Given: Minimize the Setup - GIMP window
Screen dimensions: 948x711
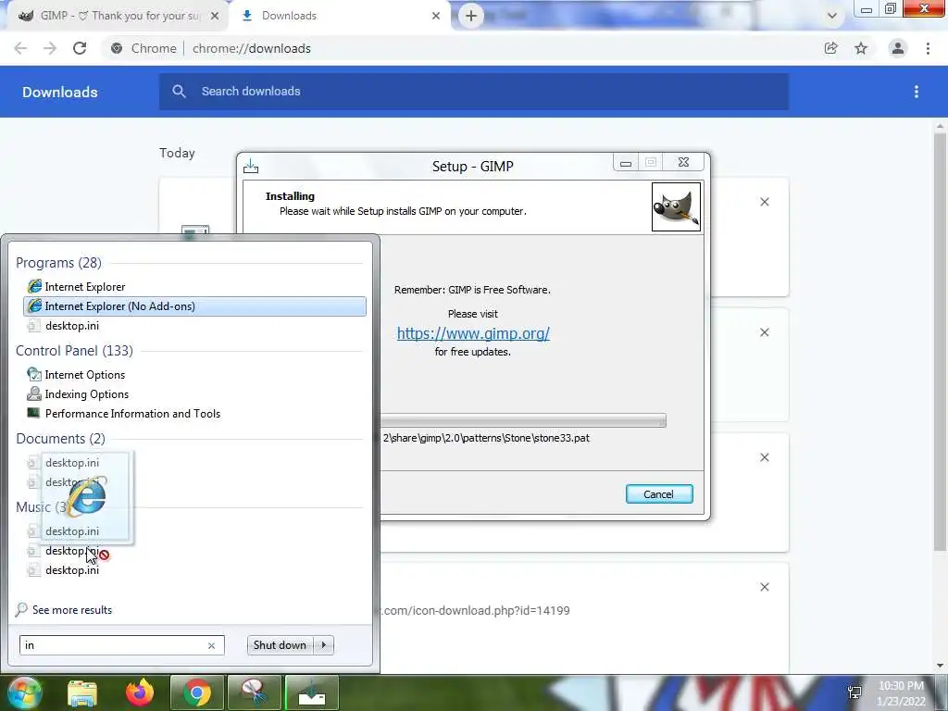Looking at the screenshot, I should 626,163.
